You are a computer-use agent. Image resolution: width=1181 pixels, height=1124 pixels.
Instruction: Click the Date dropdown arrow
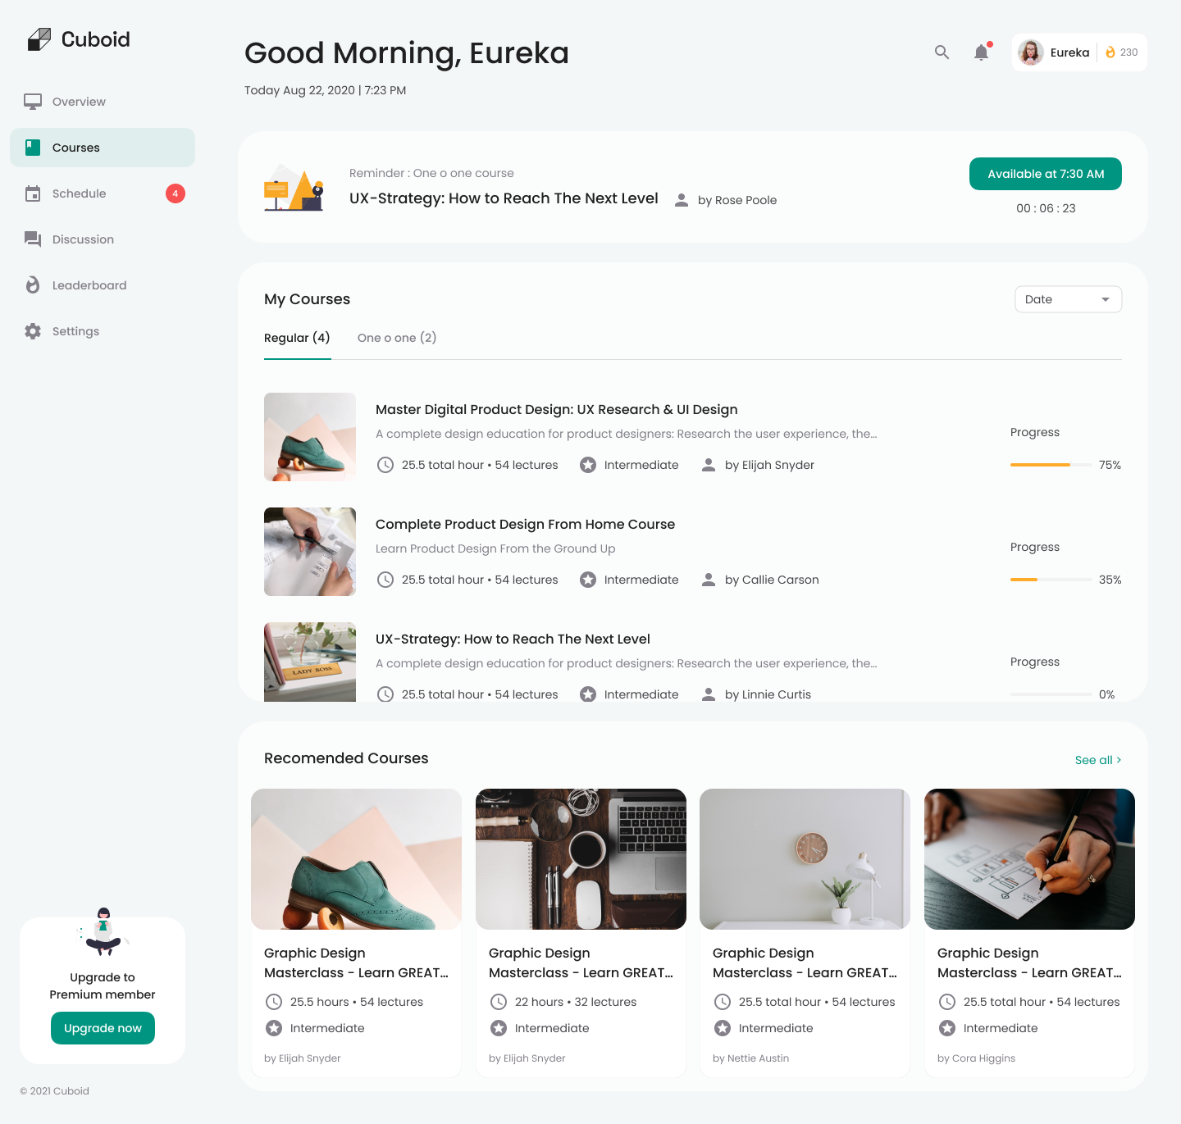click(1106, 299)
